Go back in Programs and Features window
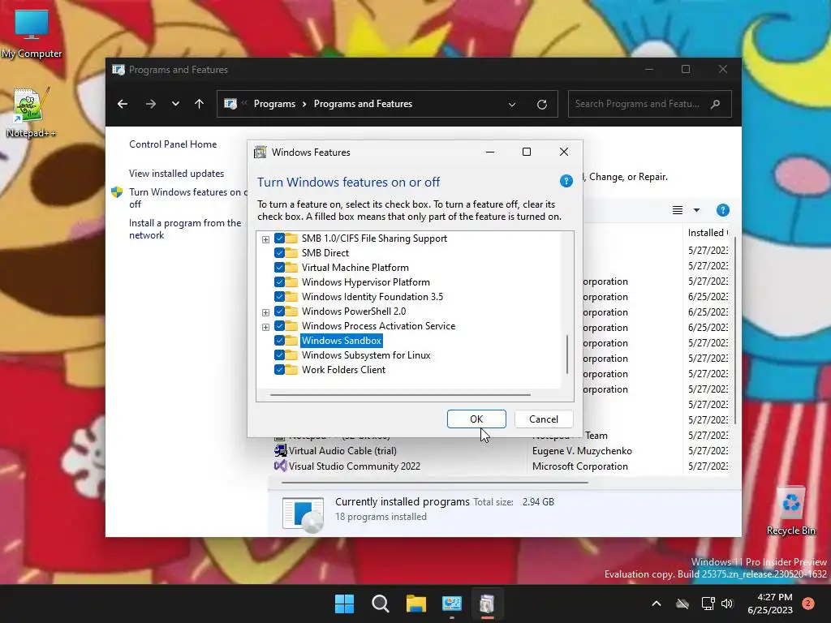 (x=123, y=104)
